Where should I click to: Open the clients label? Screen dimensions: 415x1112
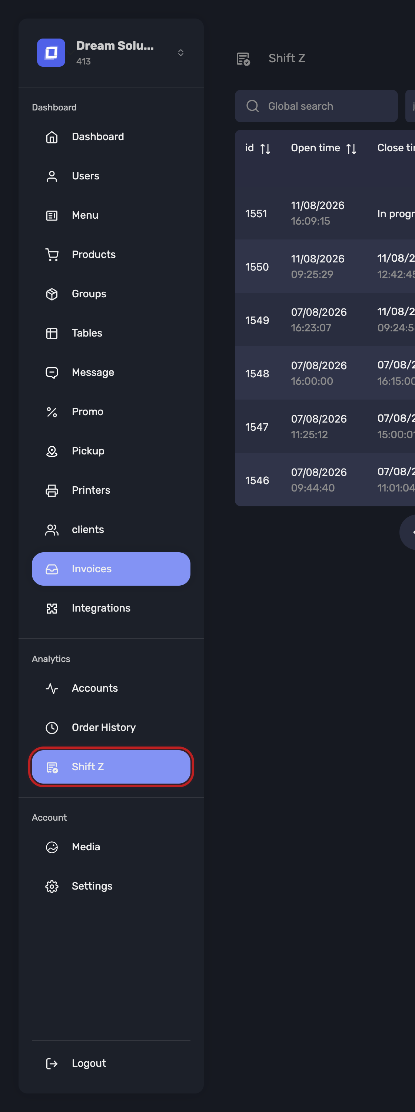click(x=87, y=530)
